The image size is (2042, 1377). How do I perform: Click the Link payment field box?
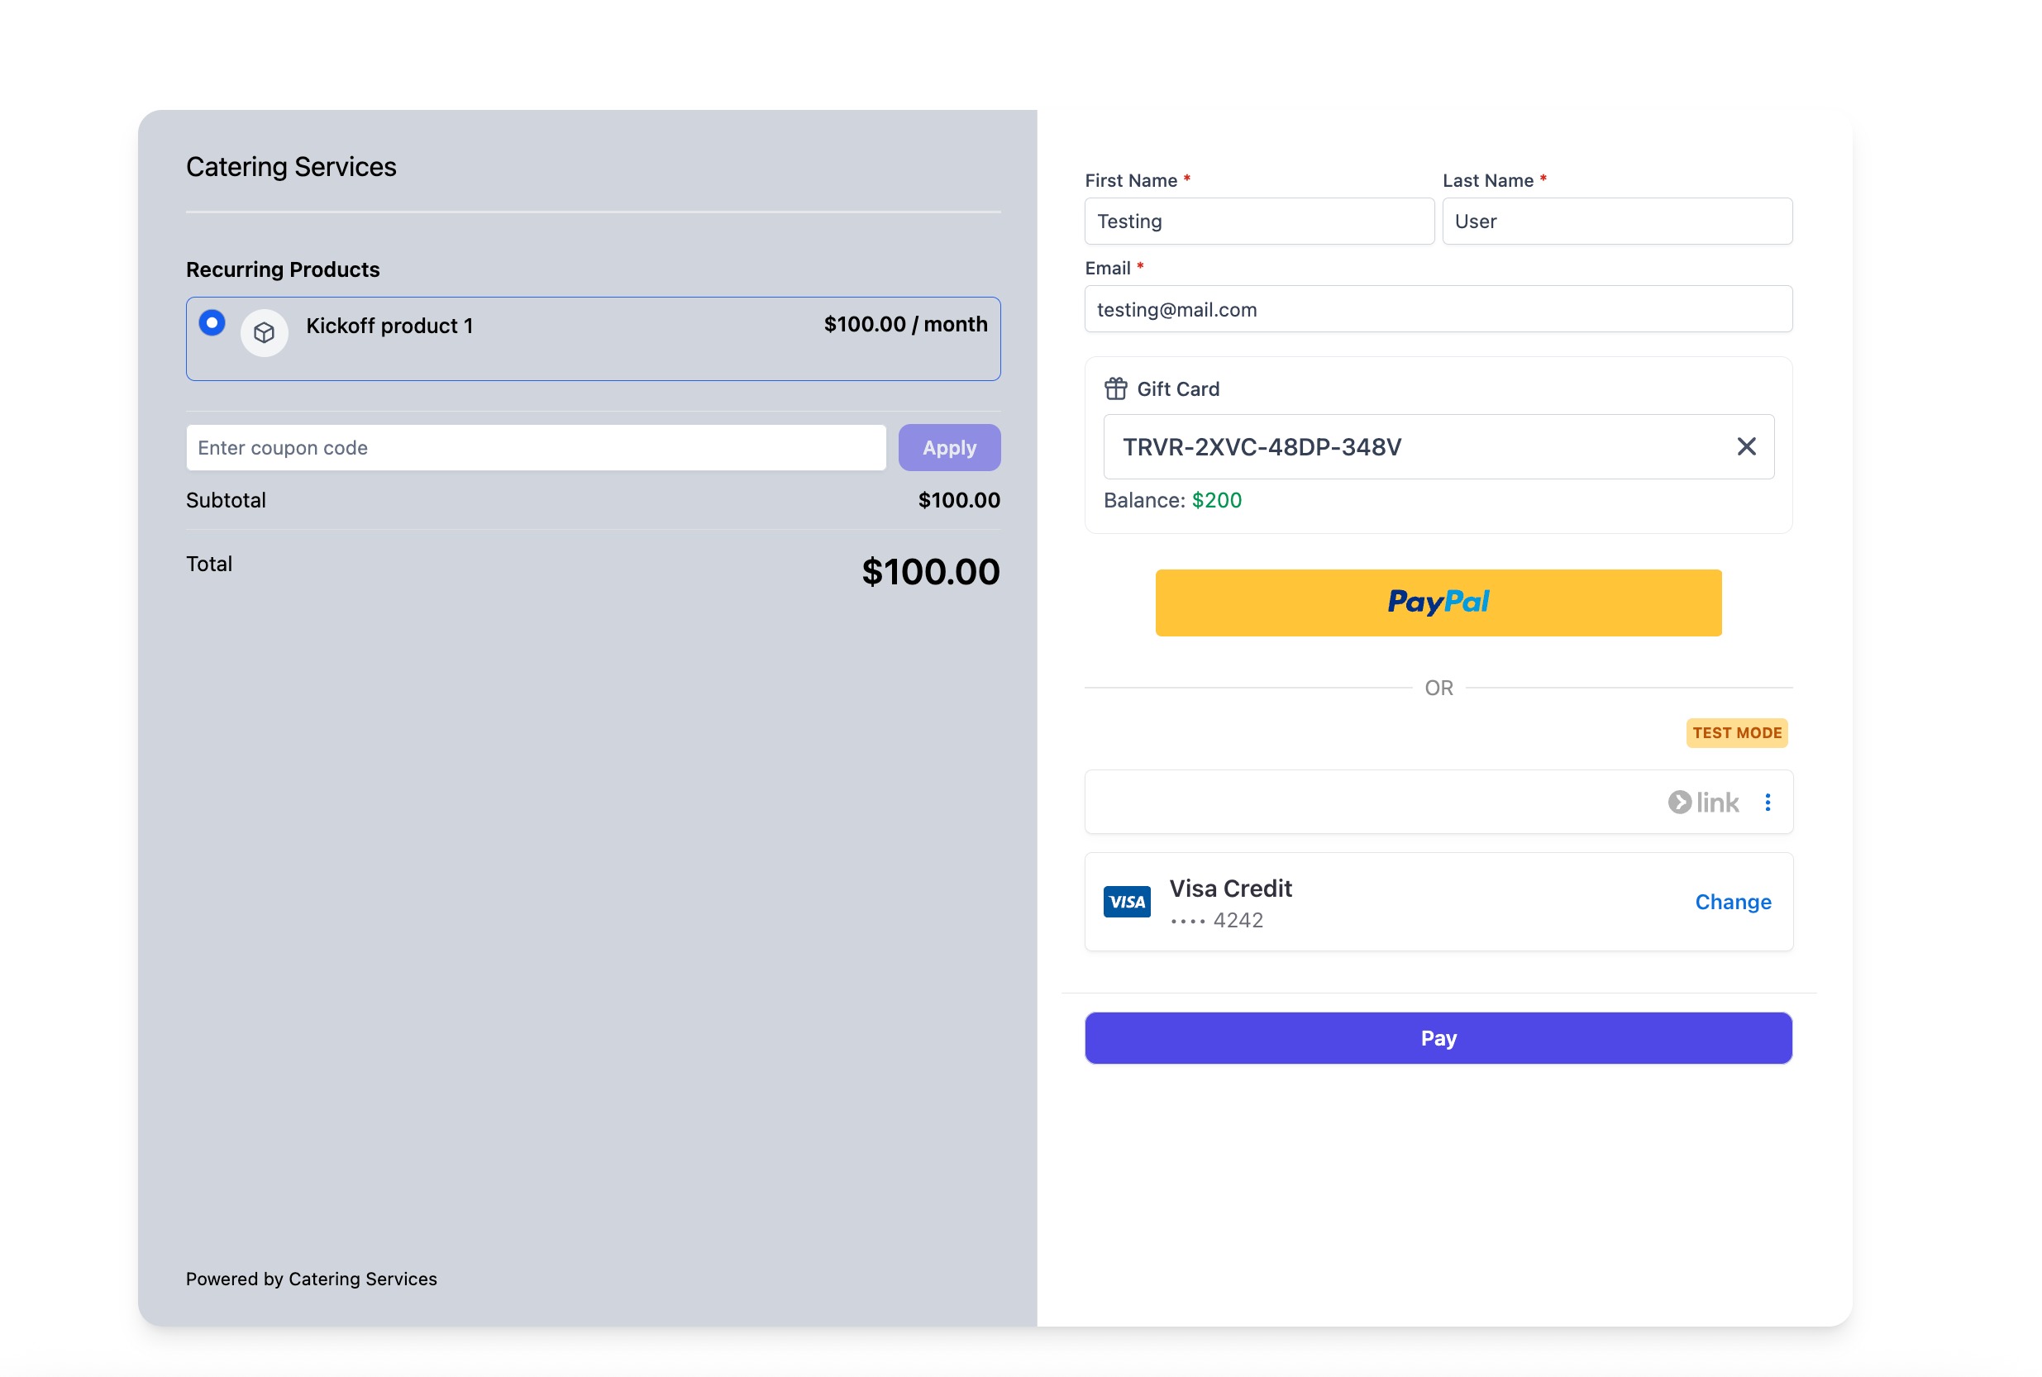(1370, 802)
